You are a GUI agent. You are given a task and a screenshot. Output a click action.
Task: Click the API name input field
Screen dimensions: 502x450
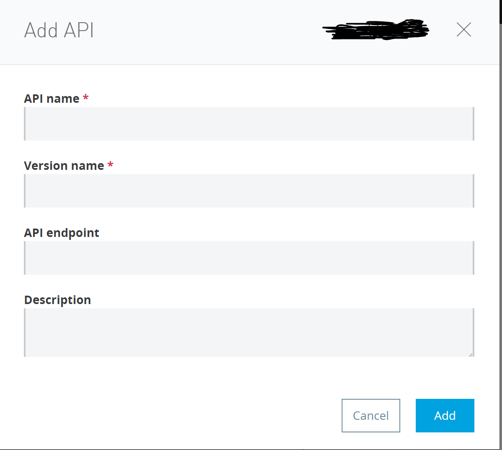(249, 124)
